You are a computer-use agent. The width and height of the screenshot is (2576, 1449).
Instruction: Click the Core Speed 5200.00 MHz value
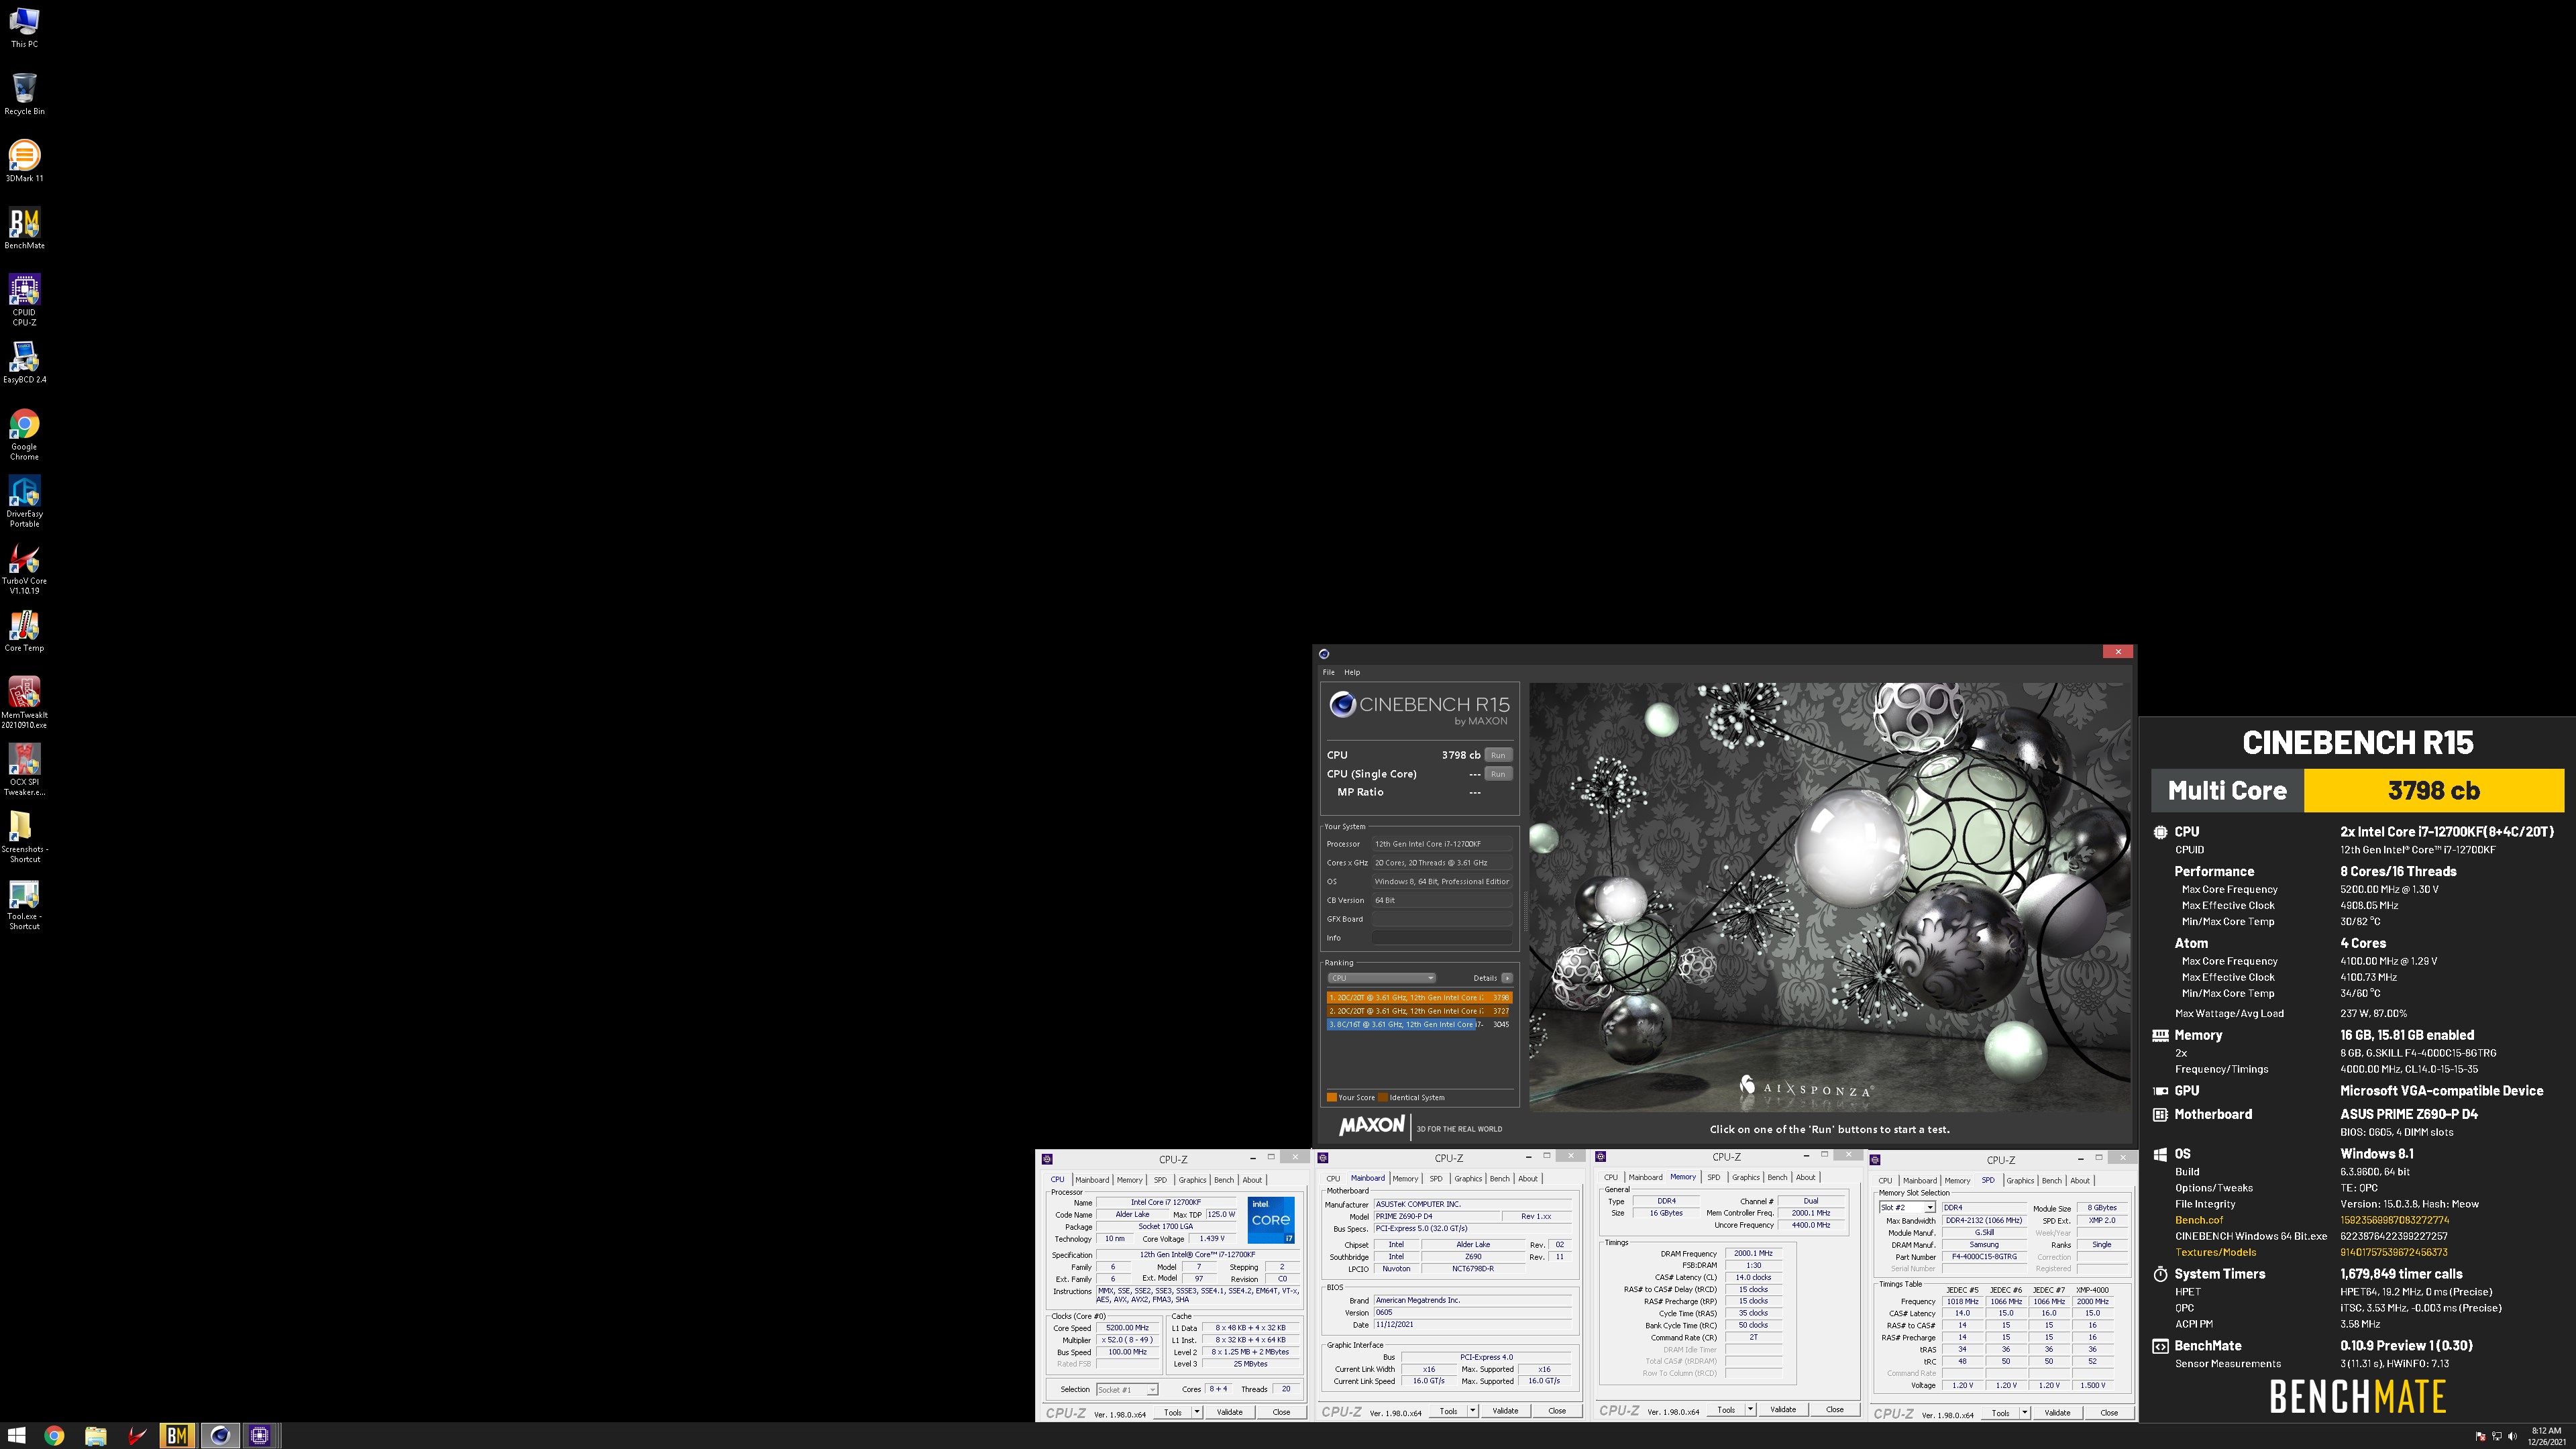pos(1127,1328)
